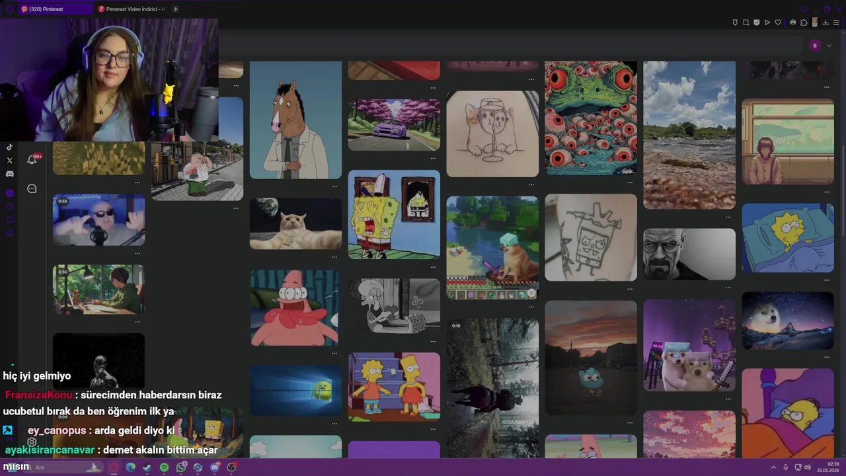The width and height of the screenshot is (846, 476).
Task: Play the 0:35 sunglasses man video pin
Action: (98, 219)
